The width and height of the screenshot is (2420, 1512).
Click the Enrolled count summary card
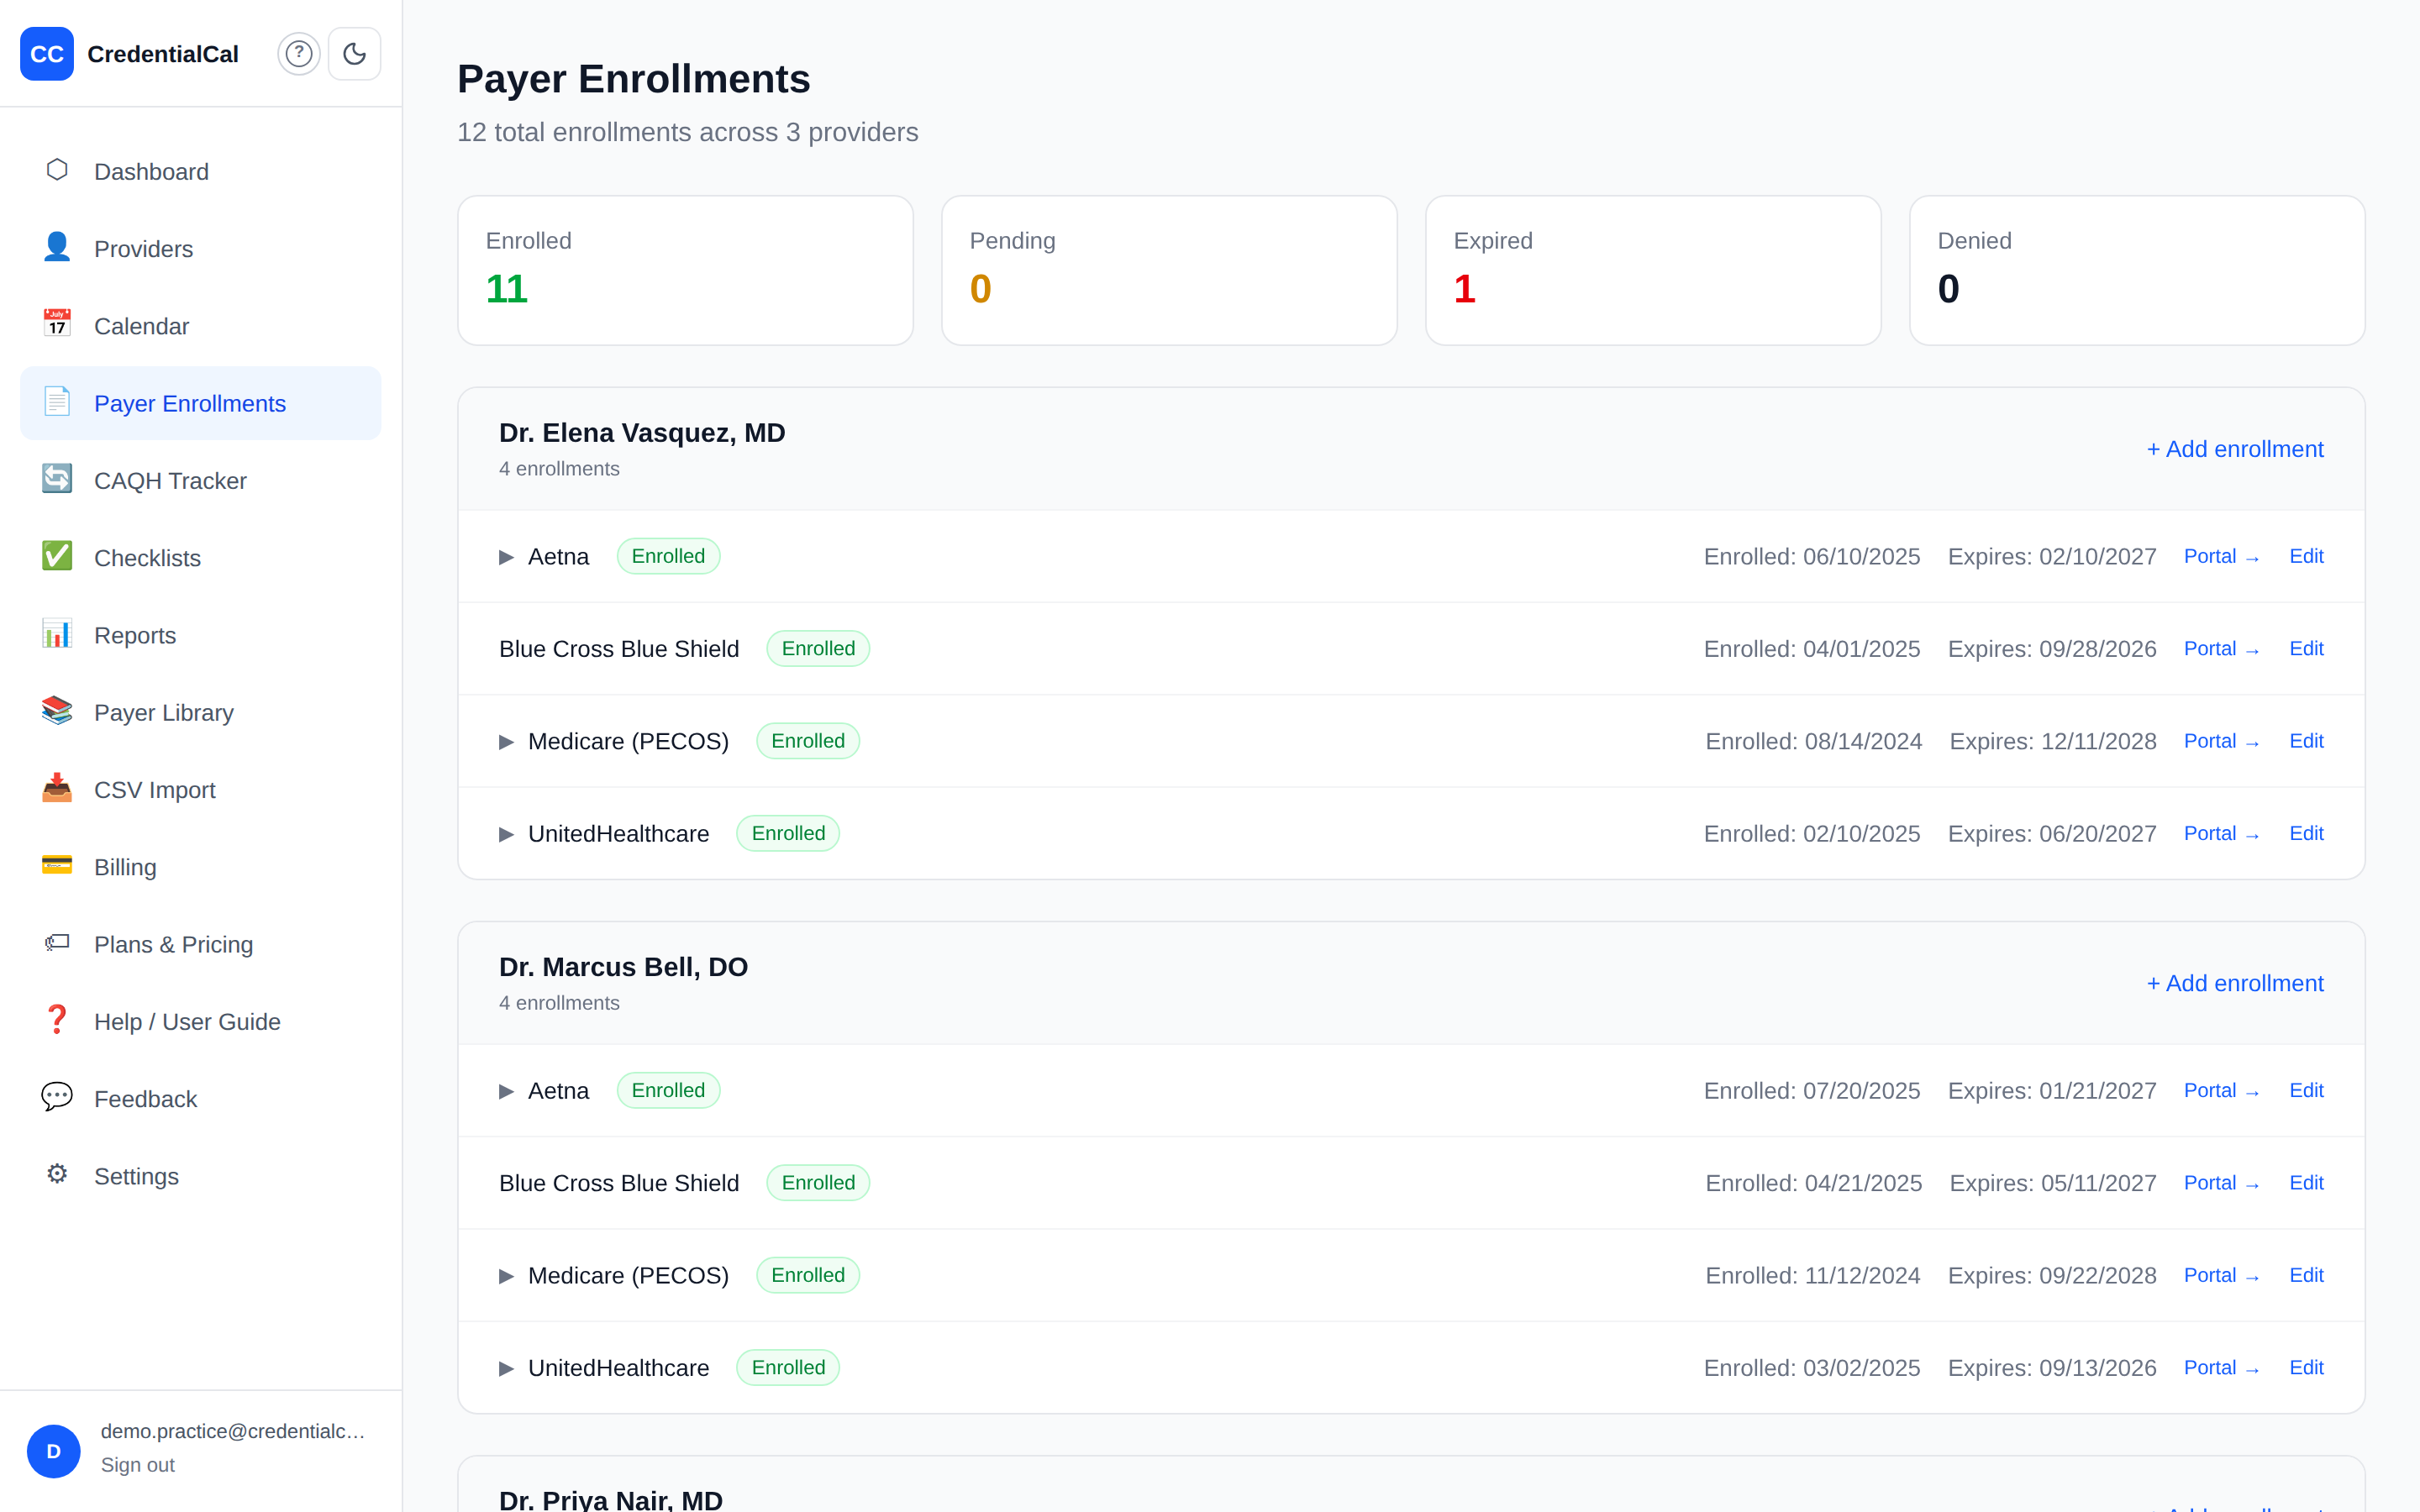point(685,270)
